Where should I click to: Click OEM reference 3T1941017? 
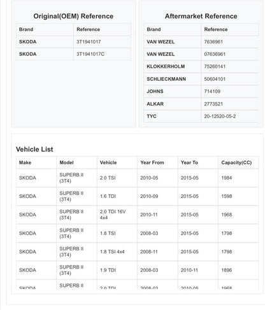89,42
